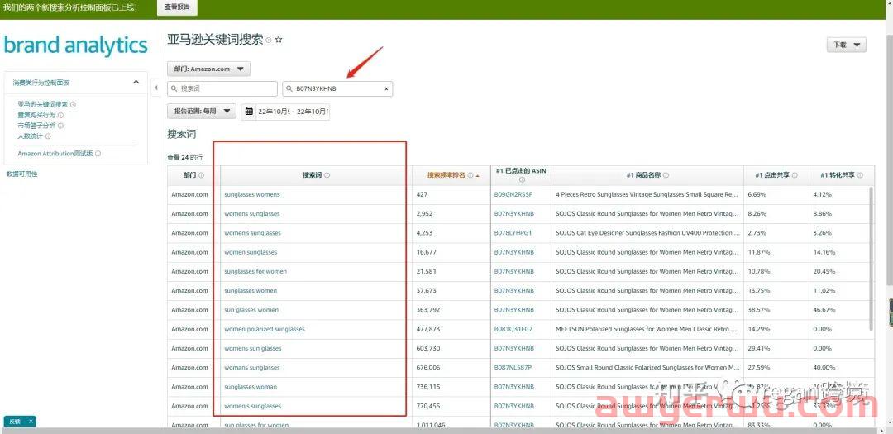
Task: Collapse the 消费类行为控制面板 section
Action: coord(136,82)
